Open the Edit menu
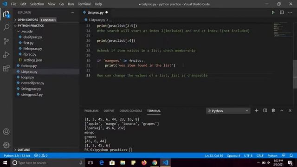 pos(23,4)
